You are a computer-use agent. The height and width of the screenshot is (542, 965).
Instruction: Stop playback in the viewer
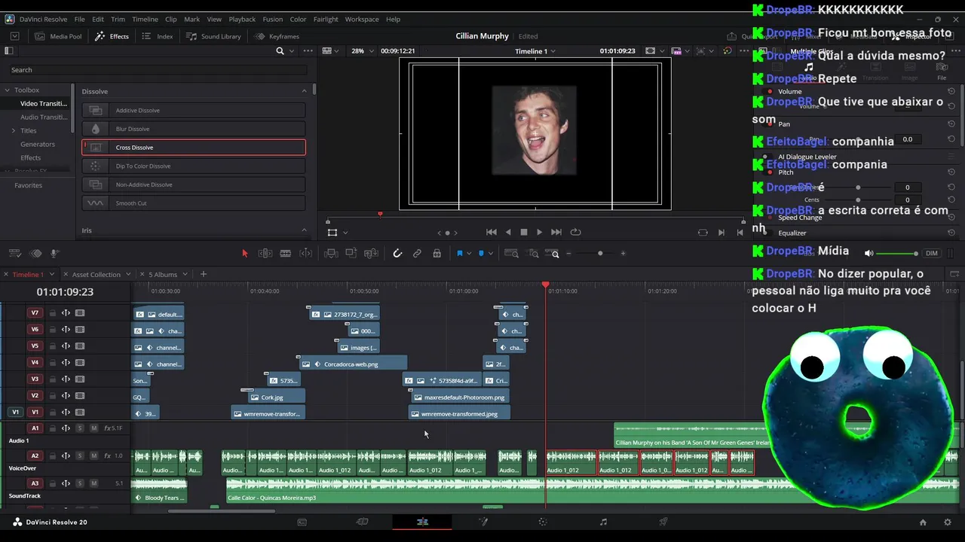pyautogui.click(x=524, y=232)
